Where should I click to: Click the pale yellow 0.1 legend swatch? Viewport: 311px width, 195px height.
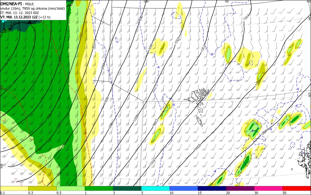coord(14,188)
